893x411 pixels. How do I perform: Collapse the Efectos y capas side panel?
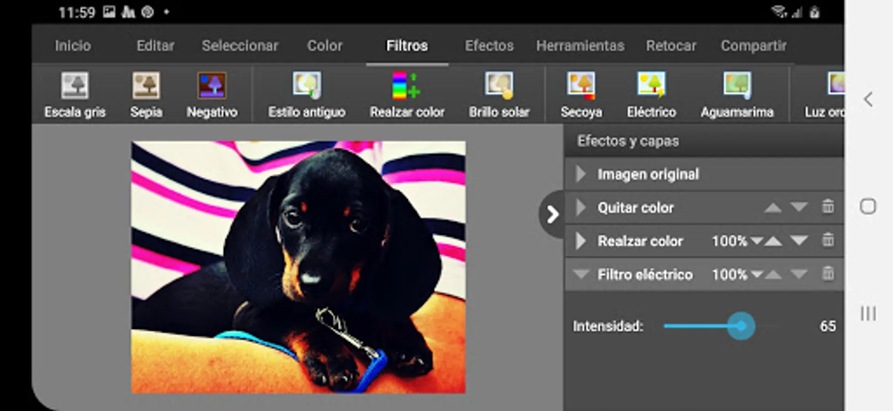(552, 214)
